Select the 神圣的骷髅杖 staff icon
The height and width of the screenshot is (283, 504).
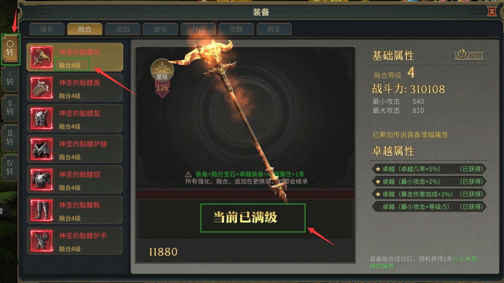pyautogui.click(x=41, y=57)
